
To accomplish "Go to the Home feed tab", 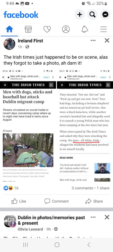I will click(x=9, y=29).
